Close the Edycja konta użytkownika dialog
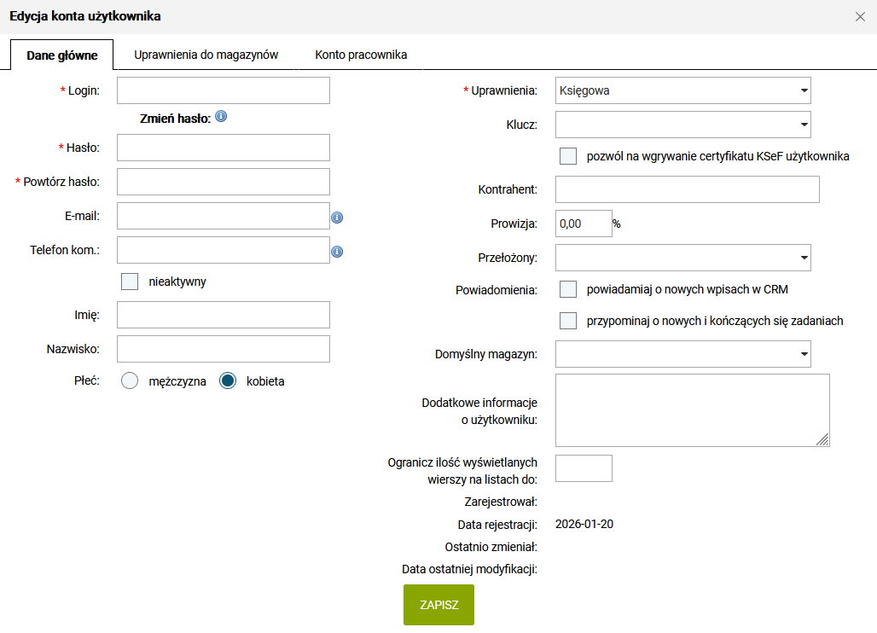This screenshot has width=877, height=633. (860, 16)
